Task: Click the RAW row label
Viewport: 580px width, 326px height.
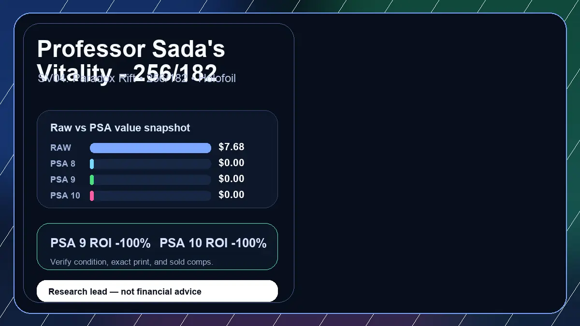Action: click(61, 148)
